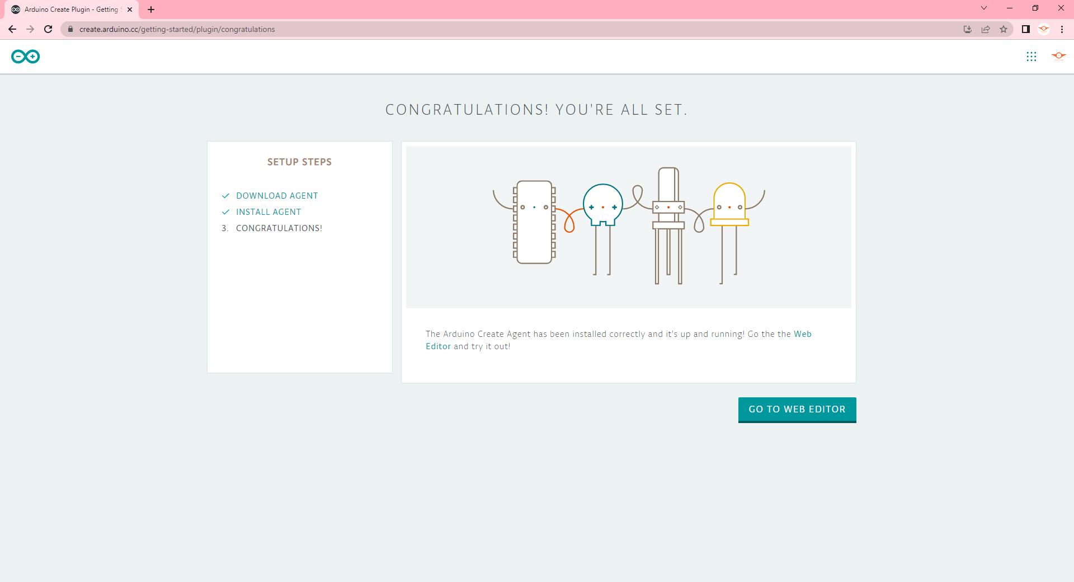Open the user profile avatar menu
This screenshot has width=1074, height=582.
coord(1058,56)
